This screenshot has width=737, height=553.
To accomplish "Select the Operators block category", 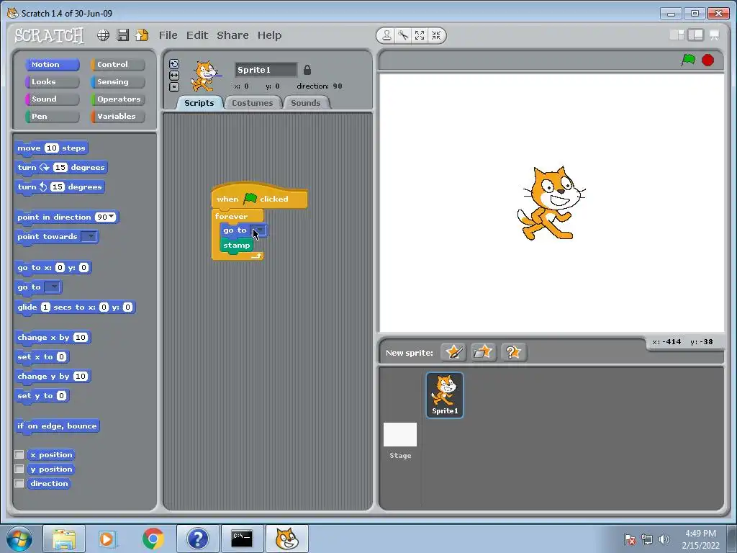I will pos(117,99).
